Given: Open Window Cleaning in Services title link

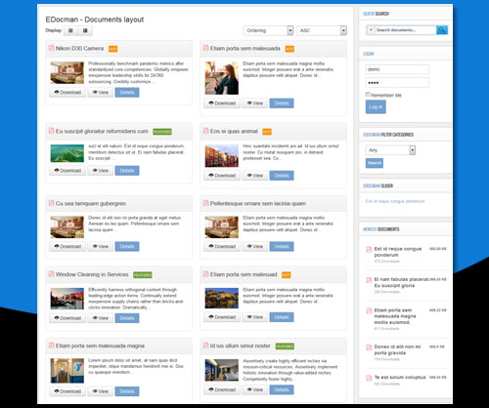Looking at the screenshot, I should [92, 274].
